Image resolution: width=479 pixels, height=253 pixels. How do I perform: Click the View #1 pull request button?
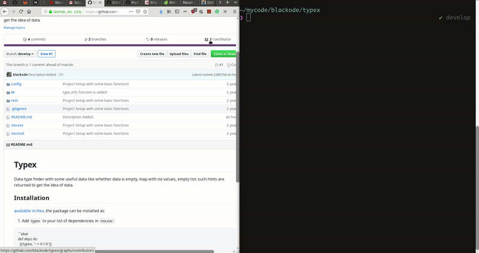click(47, 54)
